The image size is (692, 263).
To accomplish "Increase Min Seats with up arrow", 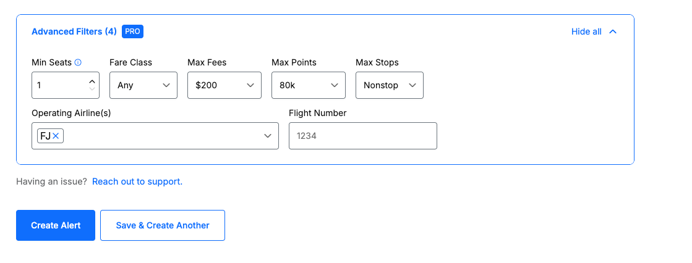I will click(x=92, y=81).
